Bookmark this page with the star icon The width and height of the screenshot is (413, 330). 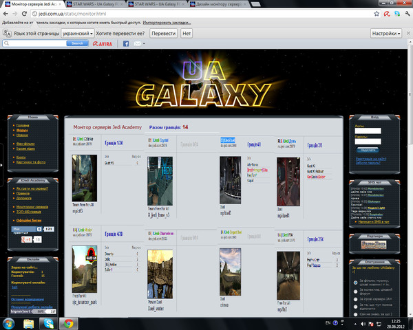[377, 14]
